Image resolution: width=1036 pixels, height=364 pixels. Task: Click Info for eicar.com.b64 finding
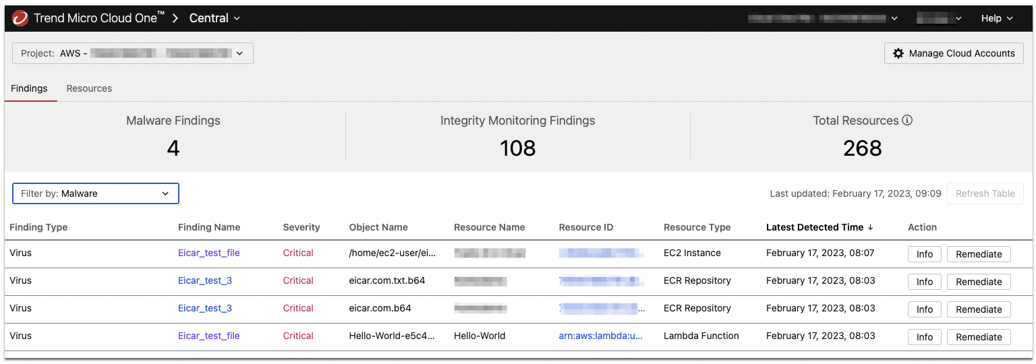click(x=925, y=309)
